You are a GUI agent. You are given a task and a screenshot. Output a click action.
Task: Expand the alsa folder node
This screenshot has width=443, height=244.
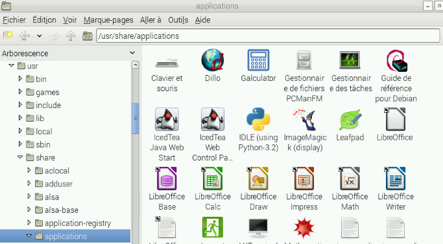click(x=29, y=196)
